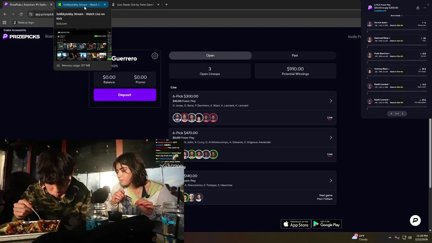Click the $0.00 Balance value
This screenshot has height=243, width=432.
(109, 77)
